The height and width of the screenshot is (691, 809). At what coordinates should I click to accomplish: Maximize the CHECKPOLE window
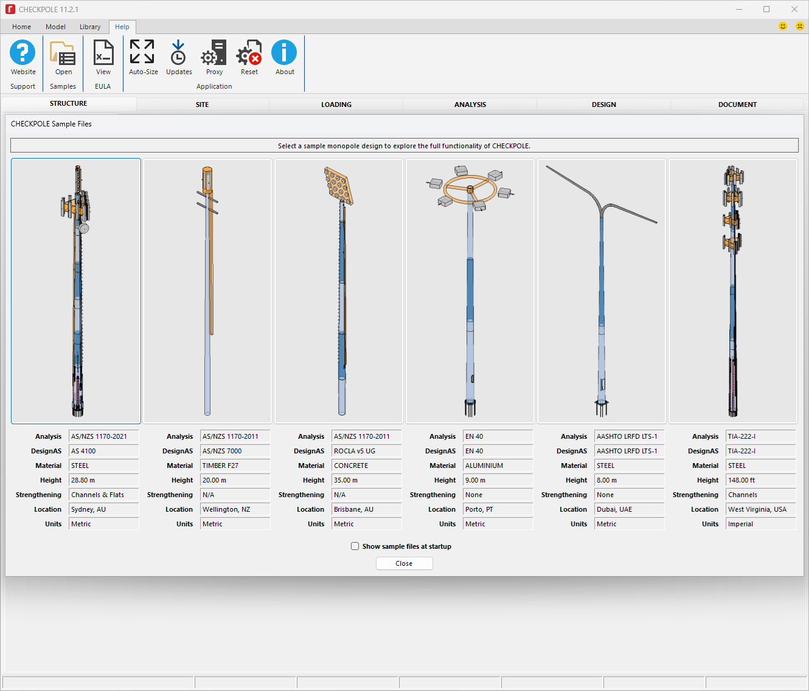pyautogui.click(x=766, y=9)
